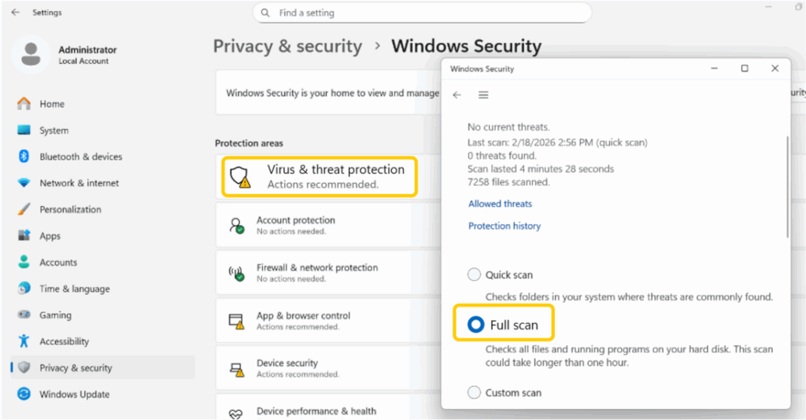
Task: Open the Apps settings page
Action: (103, 236)
